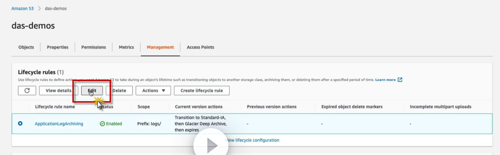This screenshot has height=155, width=500.
Task: Go to the Permissions tab
Action: [x=93, y=47]
